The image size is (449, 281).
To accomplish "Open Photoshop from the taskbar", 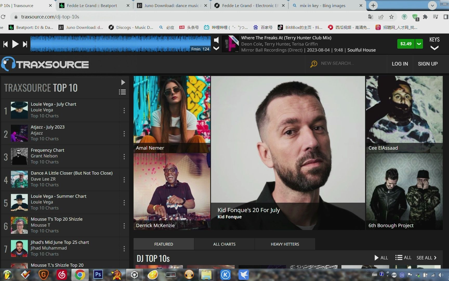I will (98, 274).
